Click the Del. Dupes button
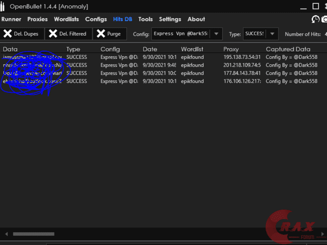Screen dimensions: 327x245 (x=22, y=34)
